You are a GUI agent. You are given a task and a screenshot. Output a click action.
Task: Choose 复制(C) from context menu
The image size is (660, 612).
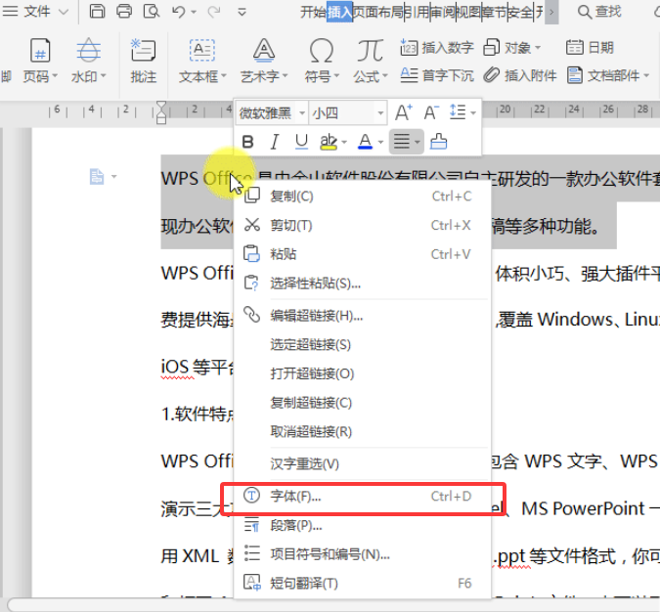click(362, 197)
